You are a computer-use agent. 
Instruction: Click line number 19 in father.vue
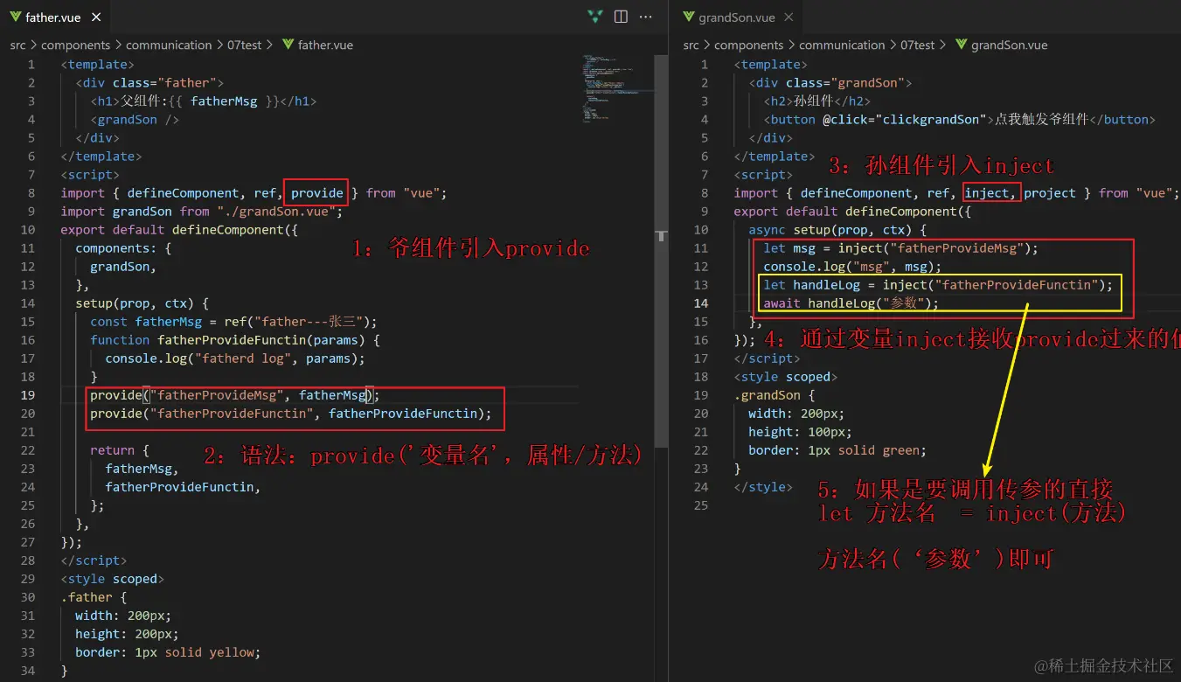(x=28, y=395)
